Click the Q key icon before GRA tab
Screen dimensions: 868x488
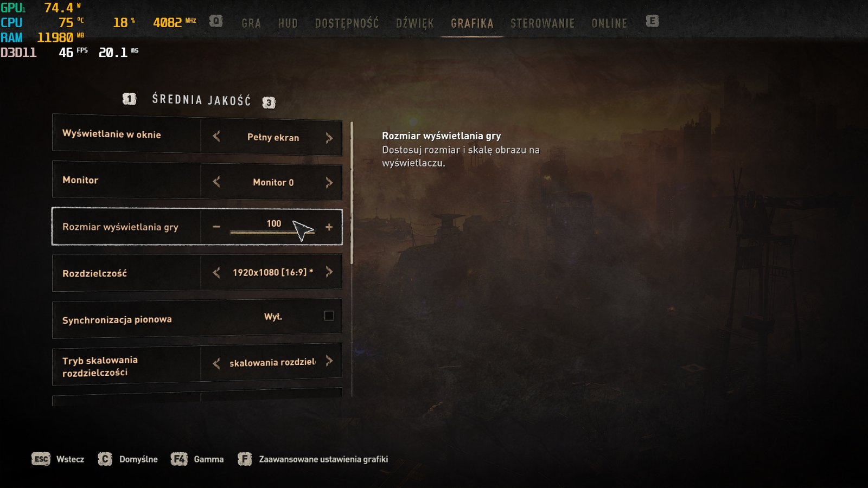216,21
